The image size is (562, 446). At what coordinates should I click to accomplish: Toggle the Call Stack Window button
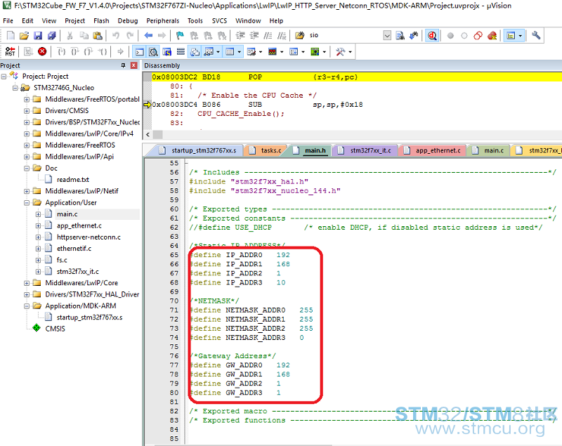(195, 52)
